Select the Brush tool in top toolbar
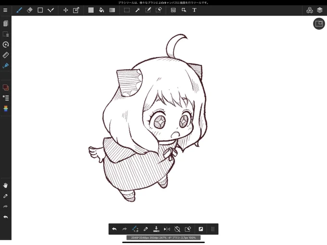Screen dimensions: 327x245 (x=19, y=10)
